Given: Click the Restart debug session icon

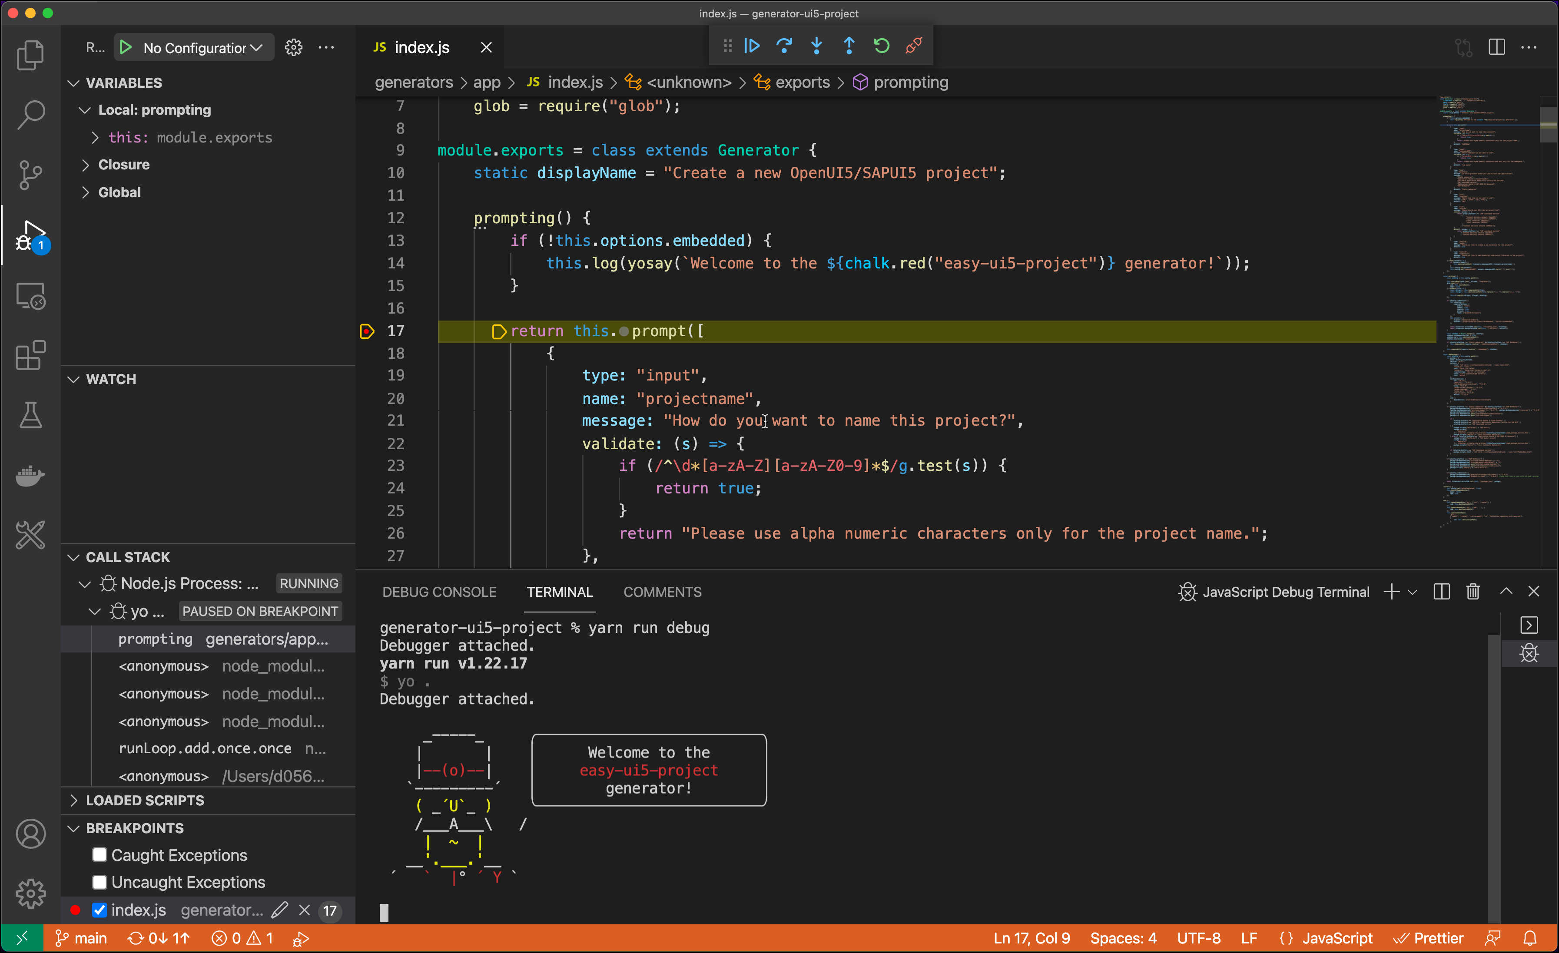Looking at the screenshot, I should tap(881, 46).
